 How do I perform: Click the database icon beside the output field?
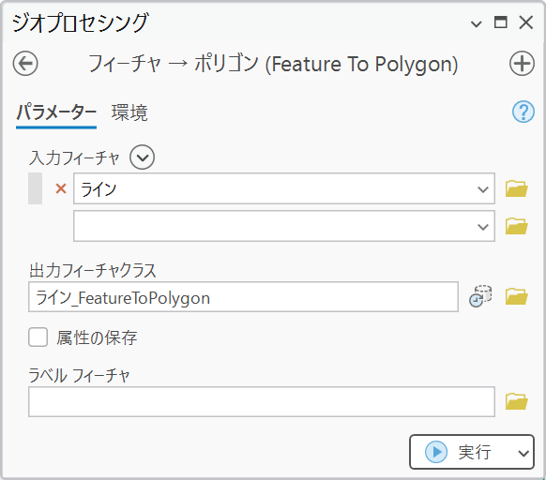point(480,296)
